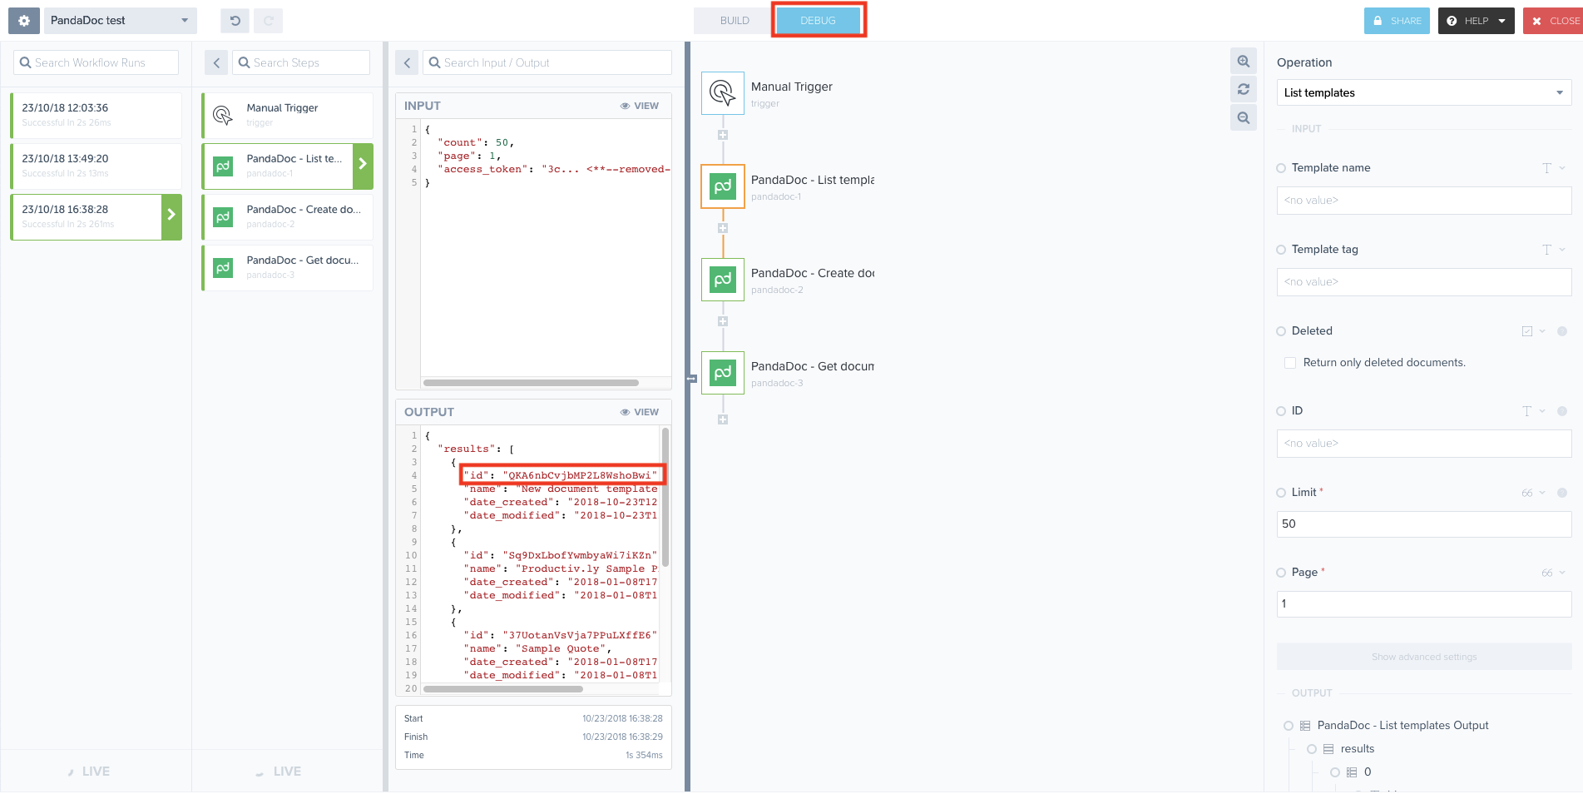Open the HELP menu
The image size is (1583, 794).
1475,20
